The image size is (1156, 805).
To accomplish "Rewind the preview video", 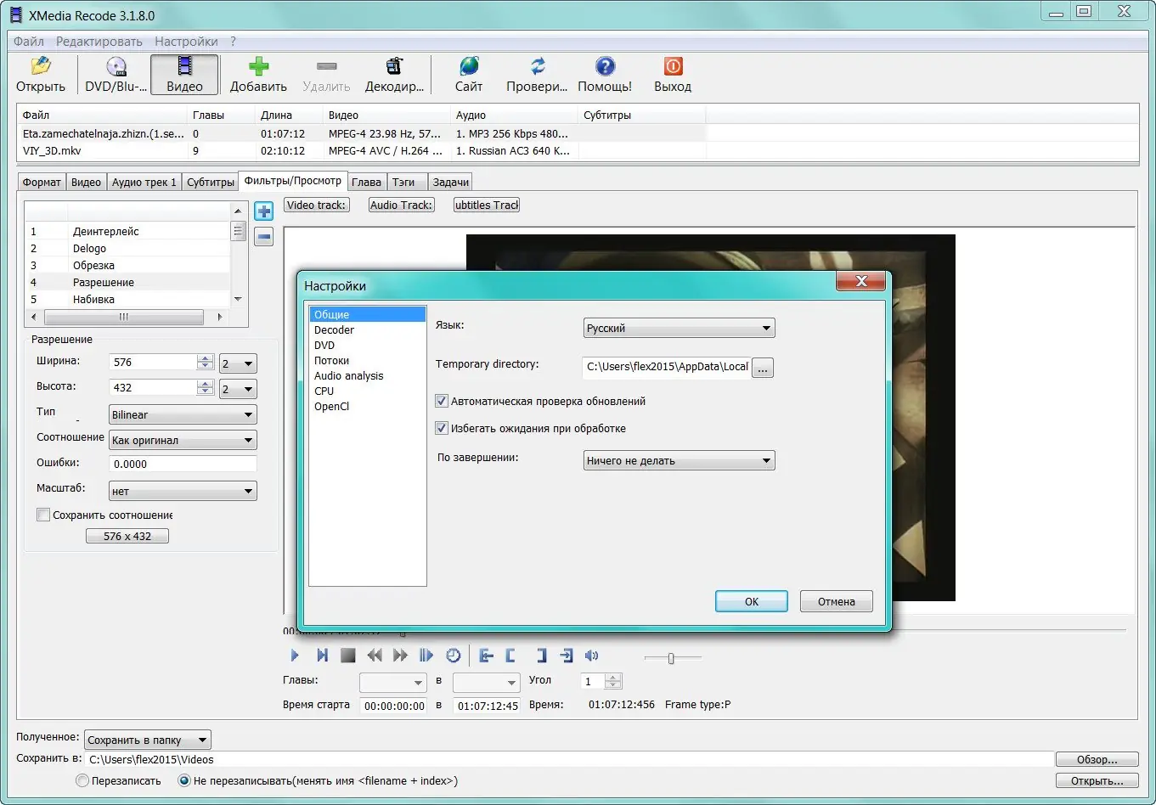I will 375,656.
